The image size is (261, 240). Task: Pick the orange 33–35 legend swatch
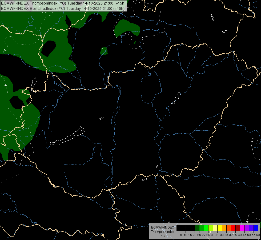click(224, 228)
